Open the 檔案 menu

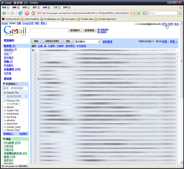(6, 7)
